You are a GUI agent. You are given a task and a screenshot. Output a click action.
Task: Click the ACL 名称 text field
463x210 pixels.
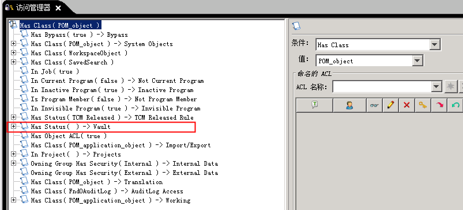(x=382, y=87)
